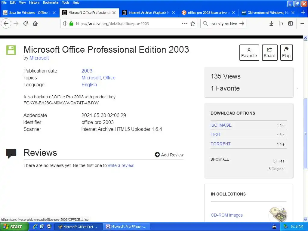Click the Share button
308x231 pixels.
pos(269,53)
